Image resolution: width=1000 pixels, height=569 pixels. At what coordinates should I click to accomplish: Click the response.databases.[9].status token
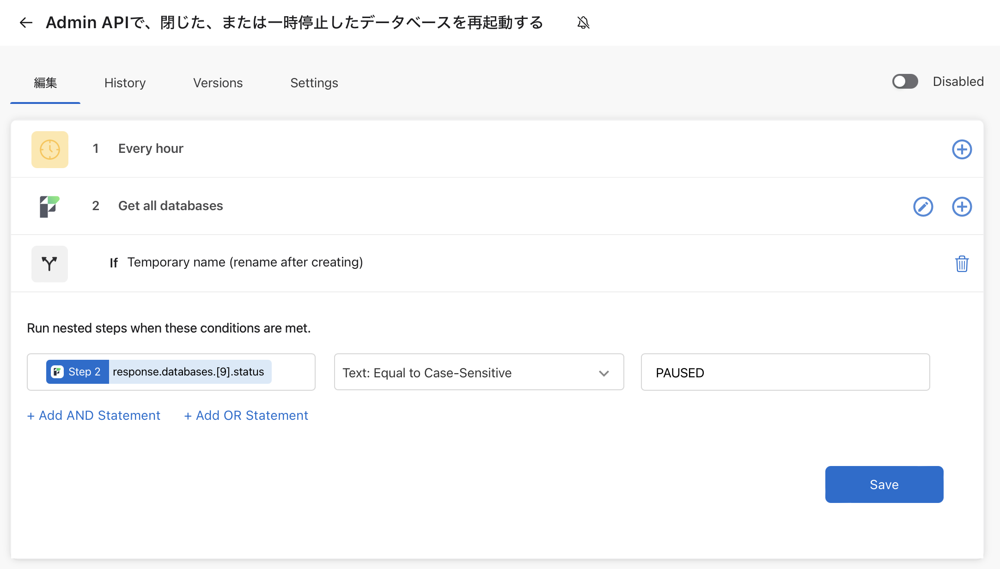[189, 372]
